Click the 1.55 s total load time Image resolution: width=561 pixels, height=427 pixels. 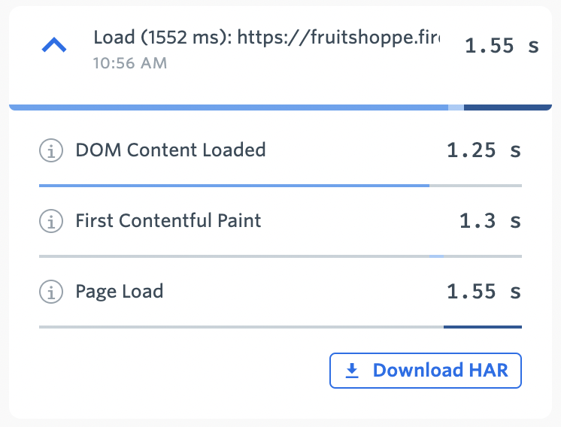pos(502,46)
